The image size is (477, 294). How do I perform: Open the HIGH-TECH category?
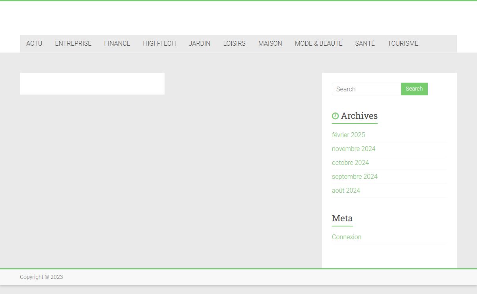(159, 44)
